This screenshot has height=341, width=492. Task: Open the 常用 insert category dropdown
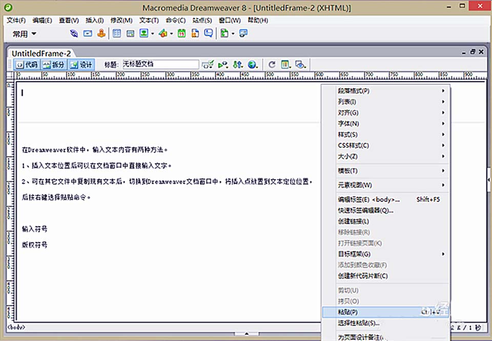[25, 34]
